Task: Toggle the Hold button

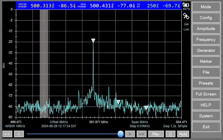Action: click(183, 134)
